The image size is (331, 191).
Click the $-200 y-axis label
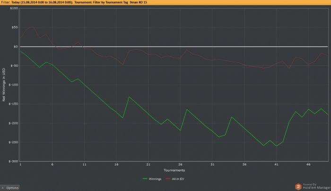14,123
